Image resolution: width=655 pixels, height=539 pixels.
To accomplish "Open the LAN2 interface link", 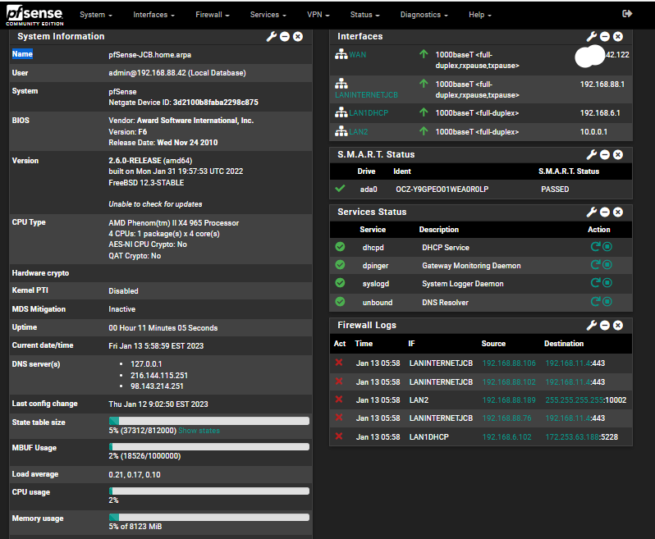I will [x=359, y=131].
